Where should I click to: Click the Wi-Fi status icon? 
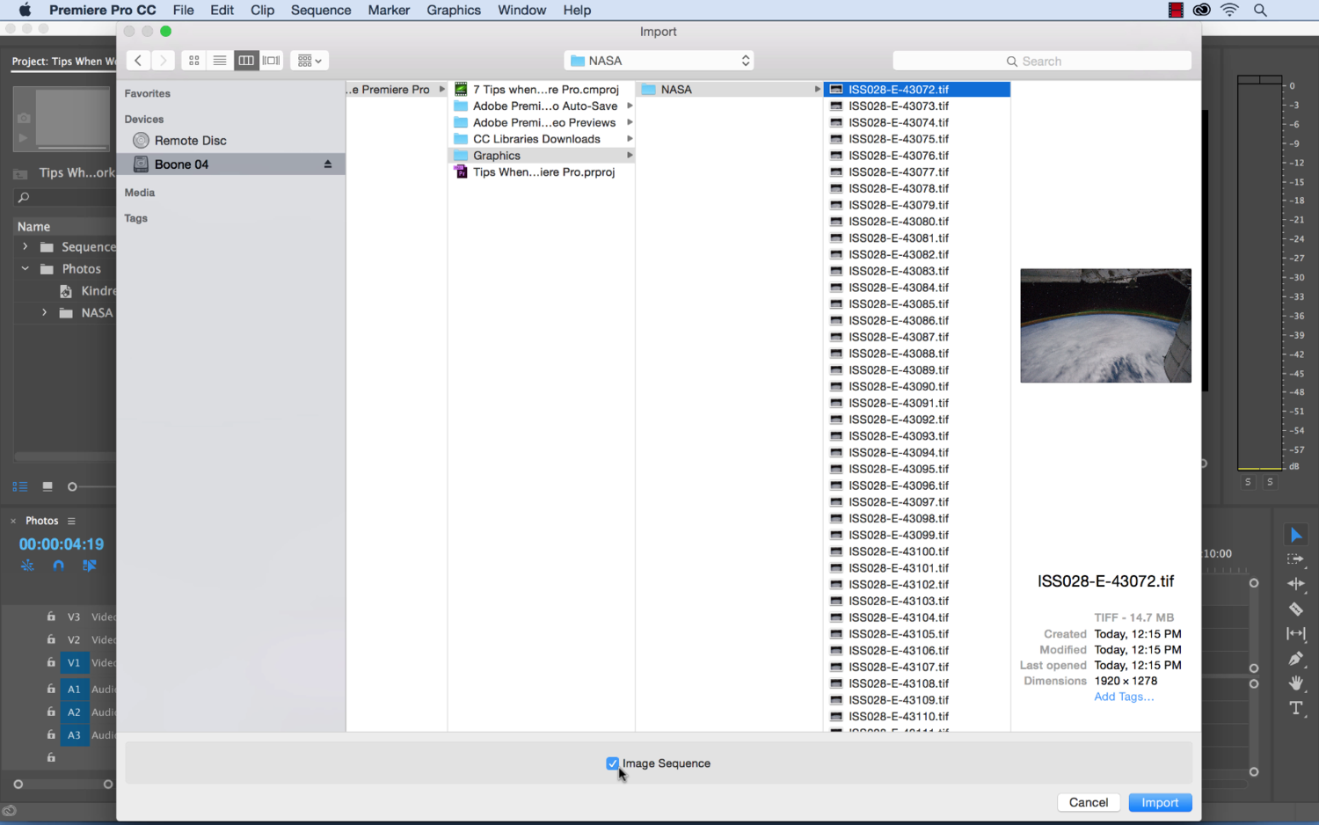pos(1230,10)
